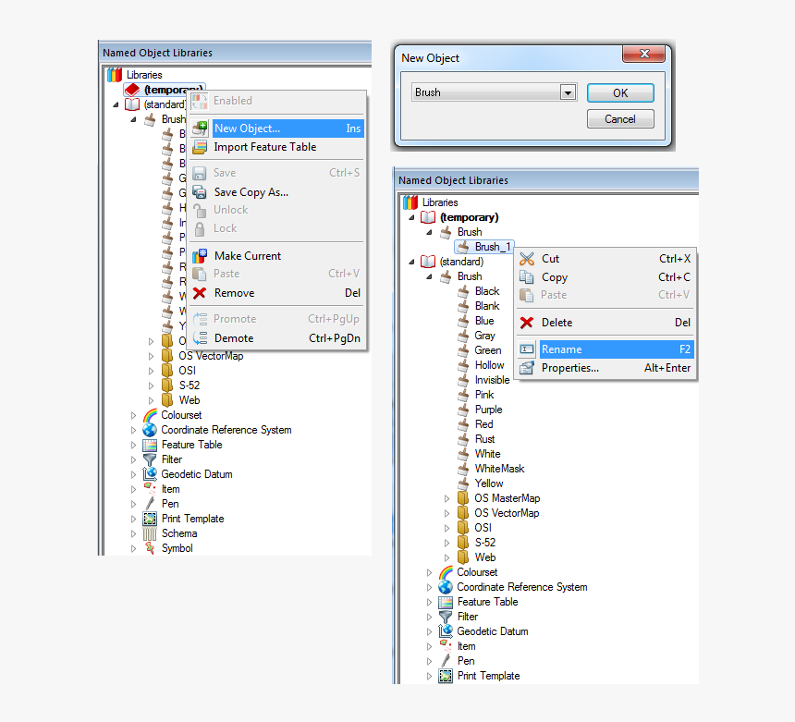Image resolution: width=795 pixels, height=722 pixels.
Task: Choose Cut in Brush_1 context menu
Action: tap(605, 259)
